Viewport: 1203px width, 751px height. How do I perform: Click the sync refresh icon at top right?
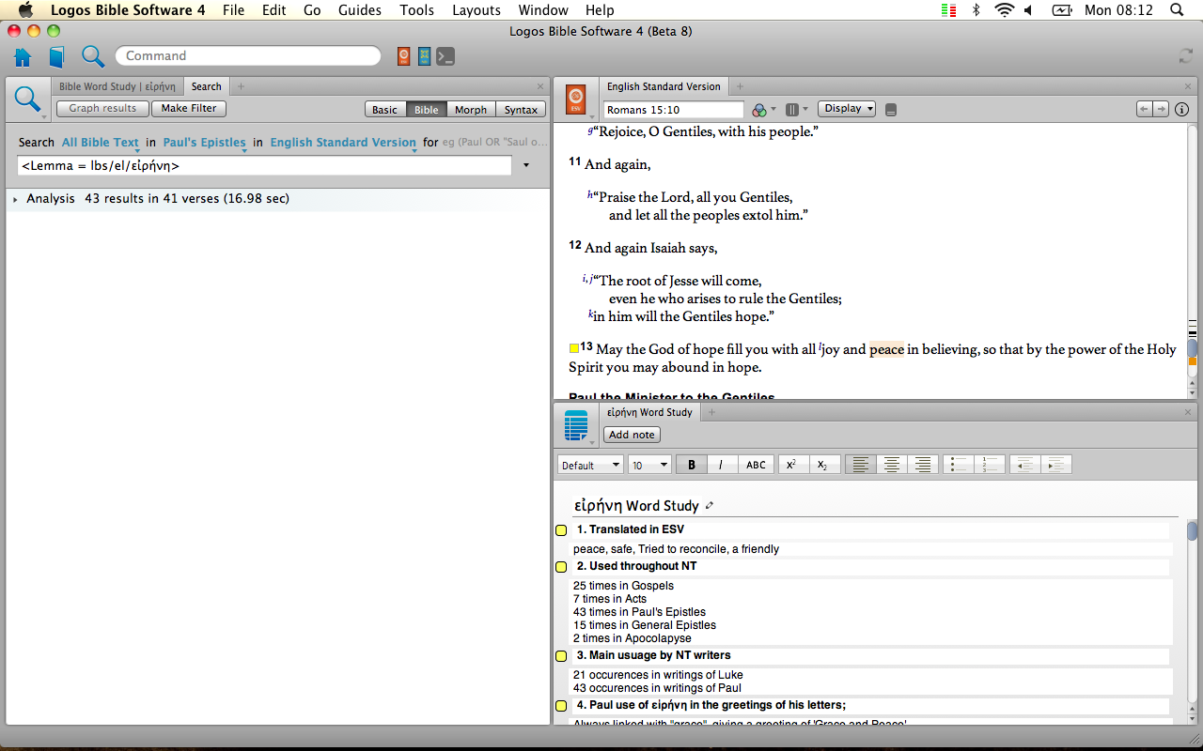click(1185, 56)
